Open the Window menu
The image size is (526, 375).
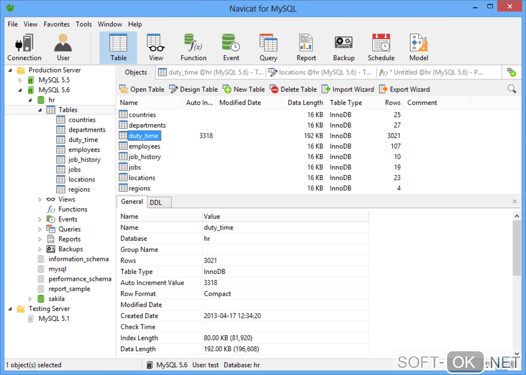[x=110, y=24]
